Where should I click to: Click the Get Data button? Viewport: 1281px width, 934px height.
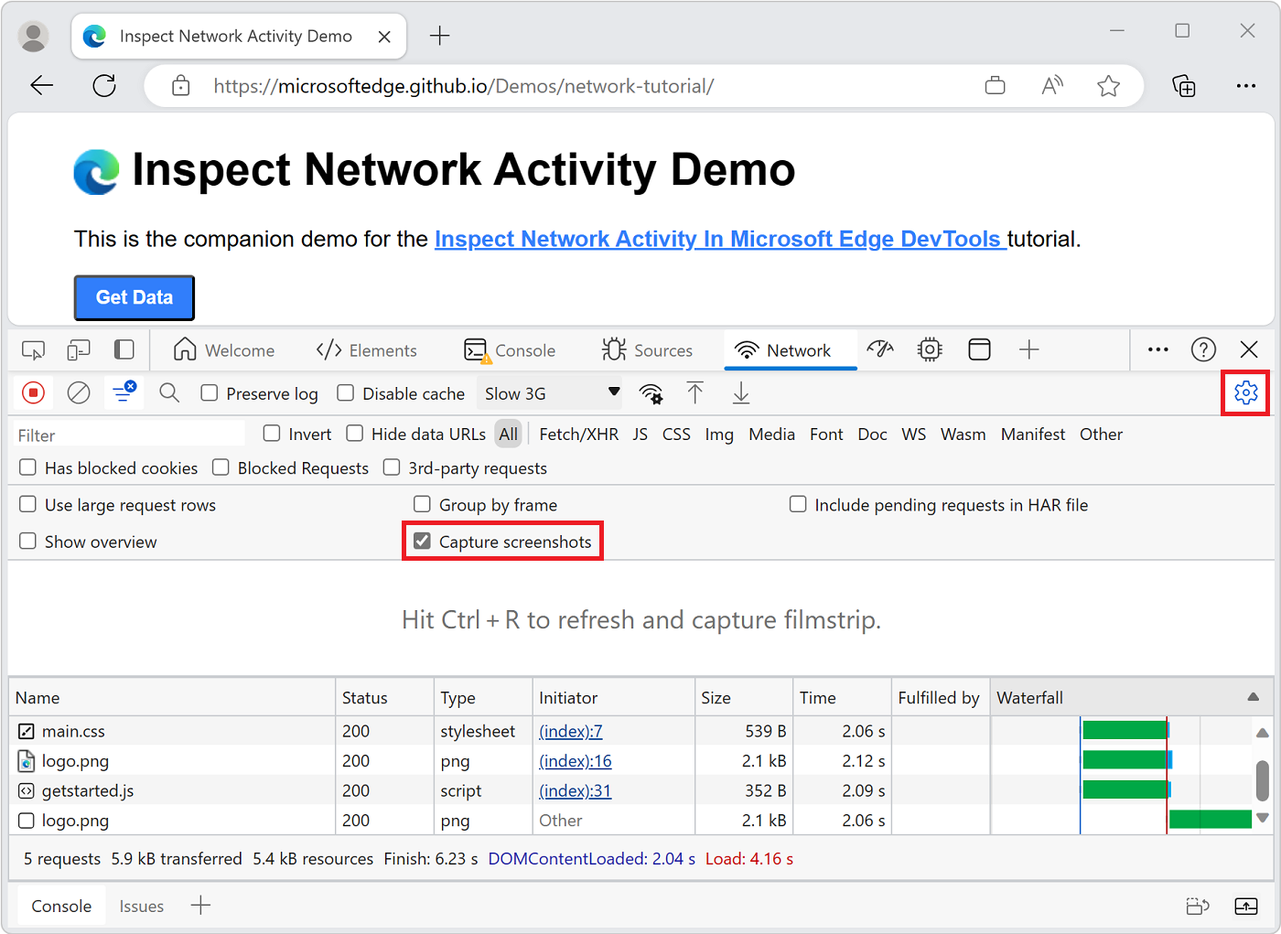(134, 297)
